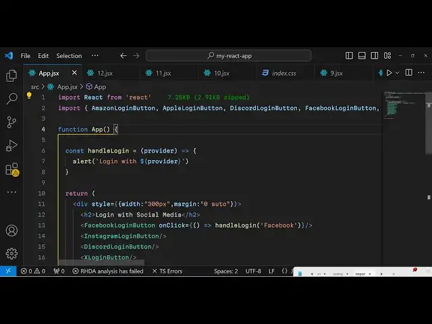Open the remote window indicator in status bar
The image size is (432, 324).
(8, 271)
